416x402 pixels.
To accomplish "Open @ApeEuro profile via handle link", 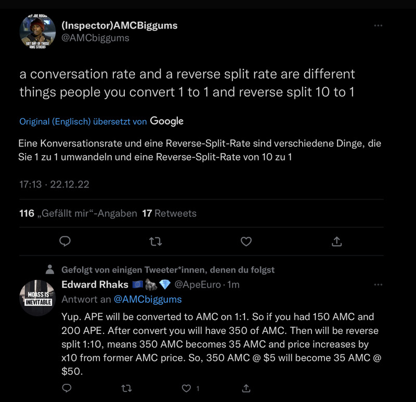I will 199,285.
